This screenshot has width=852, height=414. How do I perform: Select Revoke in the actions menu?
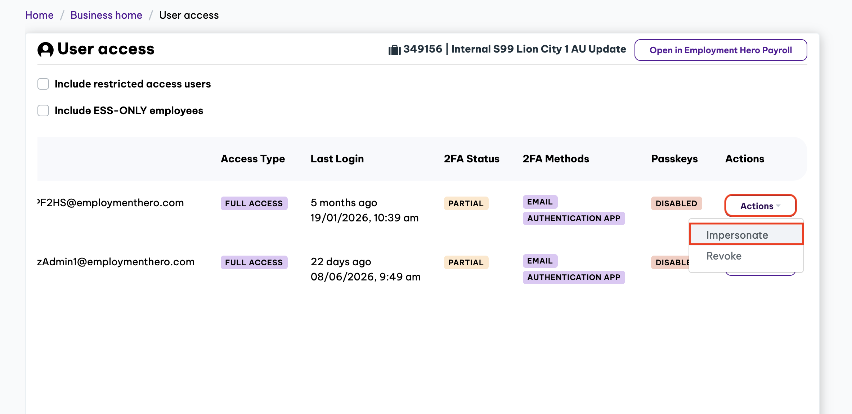point(746,256)
